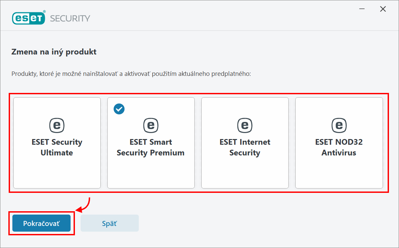Click the 'Produkty, ktoré je možné nainštalovať' description
Screen dimensions: 399x248
[x=131, y=74]
